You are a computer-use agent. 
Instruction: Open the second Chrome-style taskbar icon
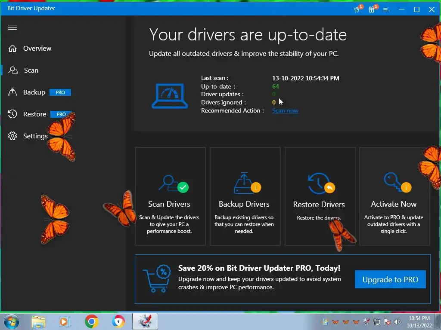(x=118, y=321)
